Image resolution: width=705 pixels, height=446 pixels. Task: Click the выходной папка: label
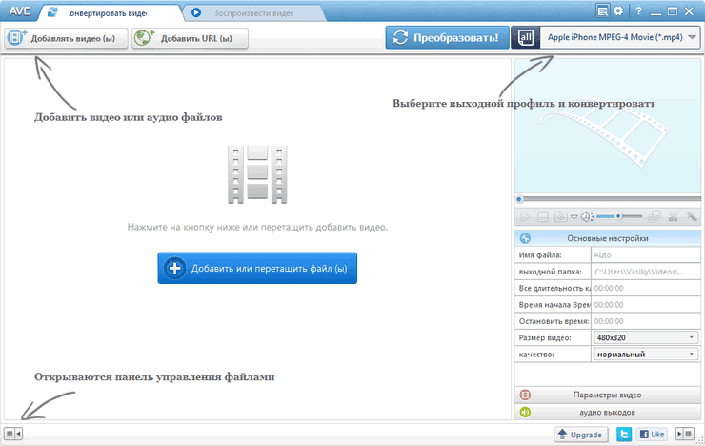click(x=550, y=272)
